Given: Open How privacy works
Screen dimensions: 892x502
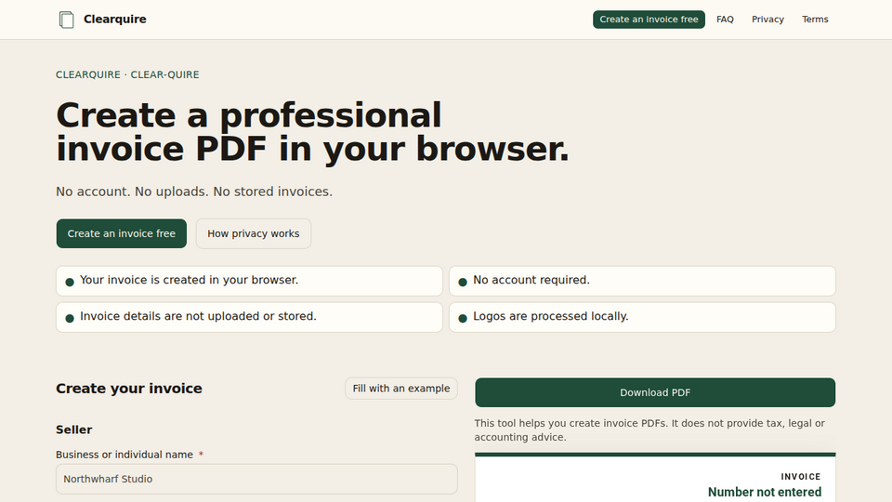Looking at the screenshot, I should click(253, 233).
